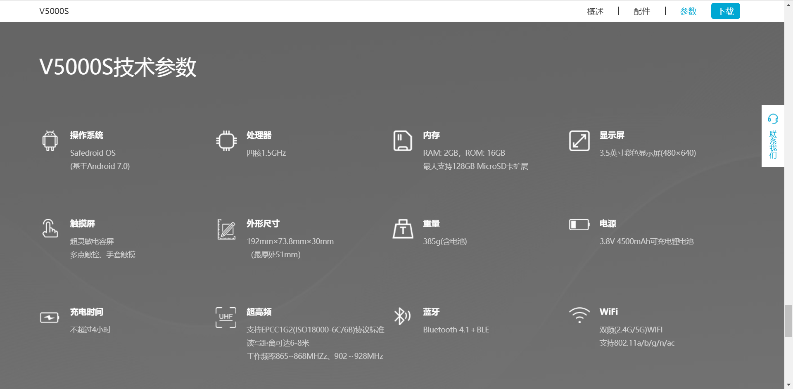The image size is (793, 389).
Task: Click the V5000S product name in header
Action: (x=54, y=11)
